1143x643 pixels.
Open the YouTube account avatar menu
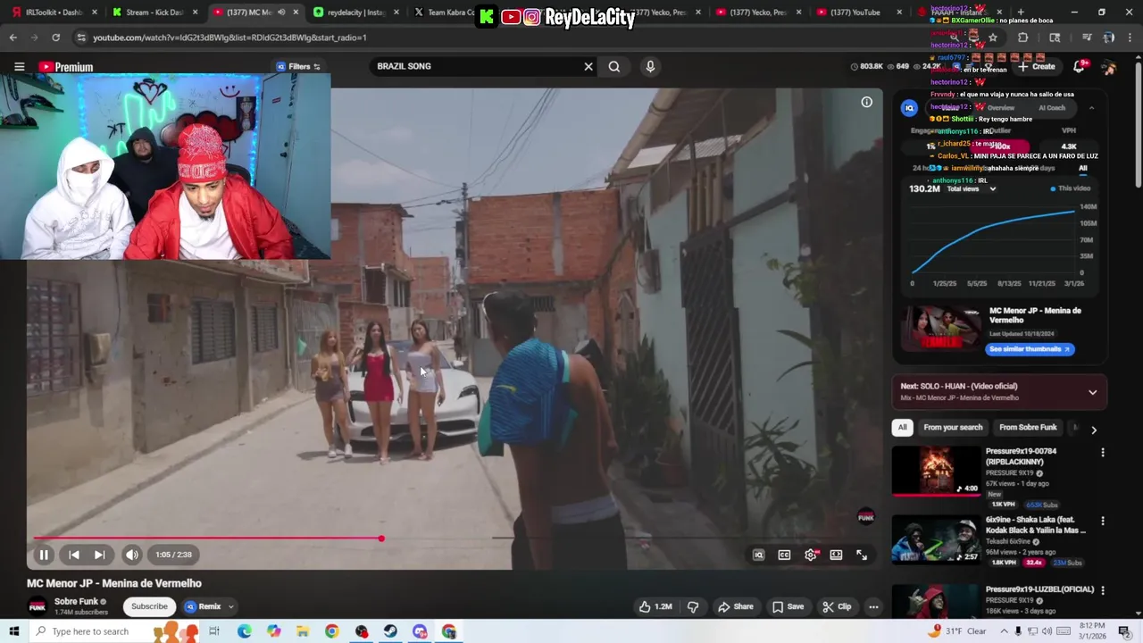1108,67
